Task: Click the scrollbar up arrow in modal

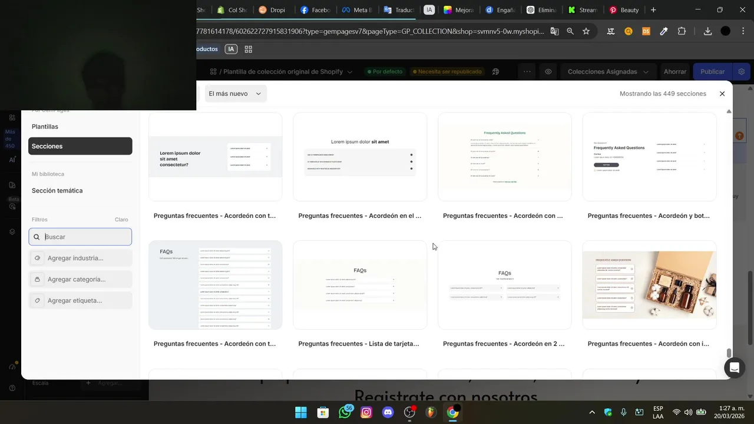Action: 729,111
